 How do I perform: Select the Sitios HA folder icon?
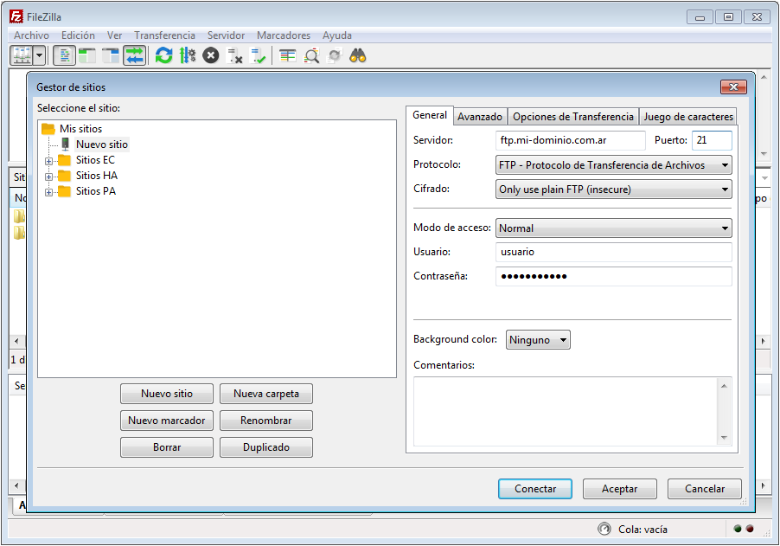(64, 175)
